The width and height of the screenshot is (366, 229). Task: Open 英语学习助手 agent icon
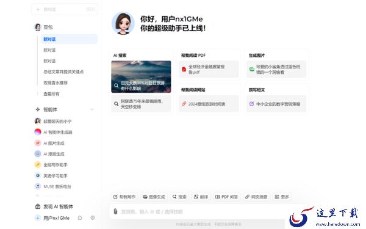coord(38,175)
